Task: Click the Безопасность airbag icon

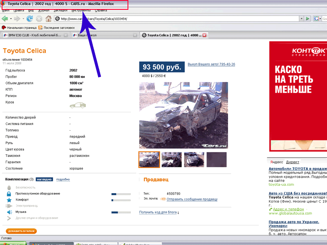Action: [x=9, y=188]
